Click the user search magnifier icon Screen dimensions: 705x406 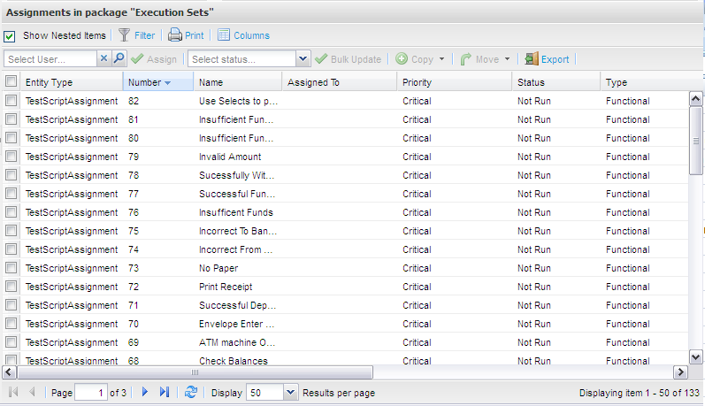tap(119, 59)
